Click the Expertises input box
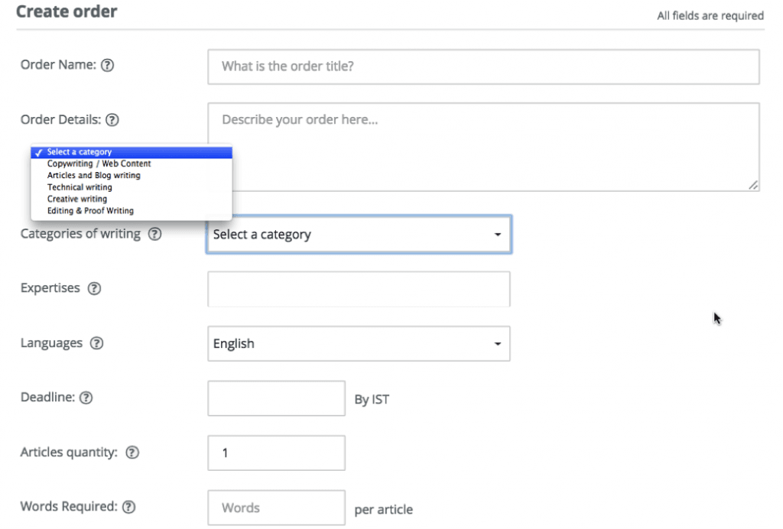 [x=359, y=289]
